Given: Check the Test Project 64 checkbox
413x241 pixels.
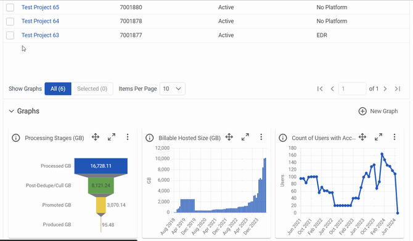Looking at the screenshot, I should tap(10, 22).
